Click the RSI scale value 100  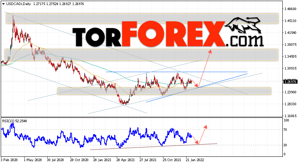click(286, 120)
